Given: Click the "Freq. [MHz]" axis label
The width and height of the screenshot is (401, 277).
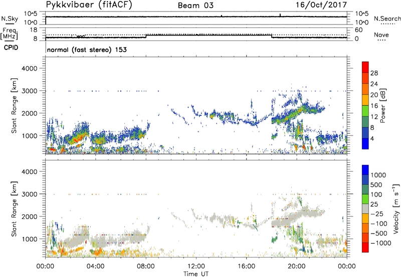Looking at the screenshot, I should (x=10, y=34).
